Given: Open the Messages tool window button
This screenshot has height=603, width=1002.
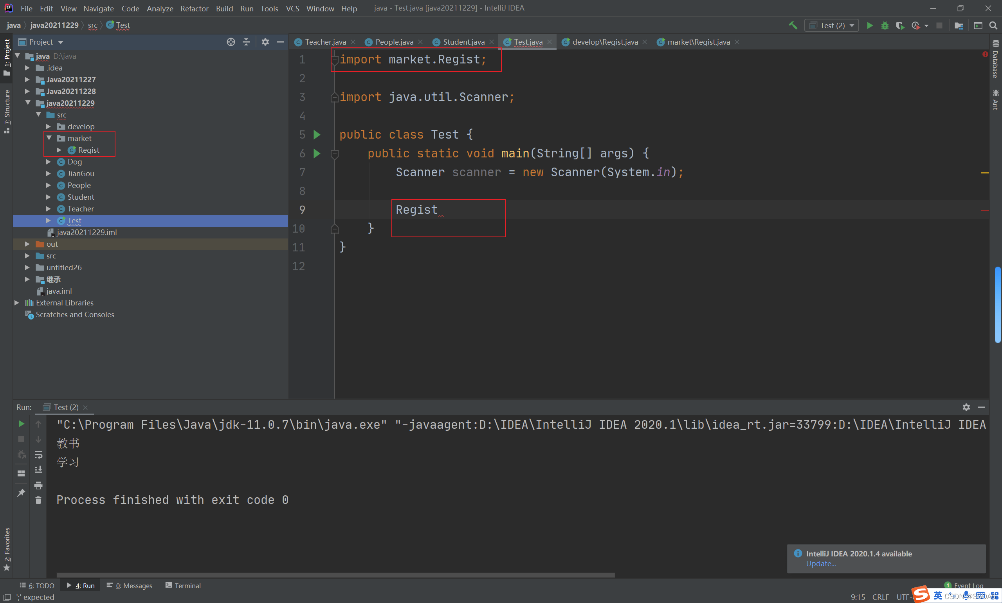Looking at the screenshot, I should tap(129, 585).
